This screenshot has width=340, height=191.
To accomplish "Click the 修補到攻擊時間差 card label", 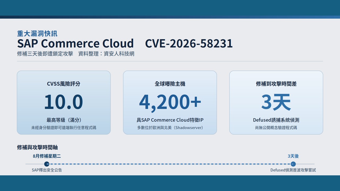I will click(276, 84).
